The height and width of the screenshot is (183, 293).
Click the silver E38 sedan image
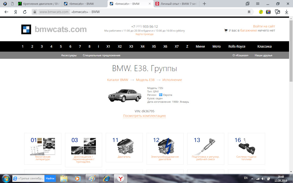125,95
